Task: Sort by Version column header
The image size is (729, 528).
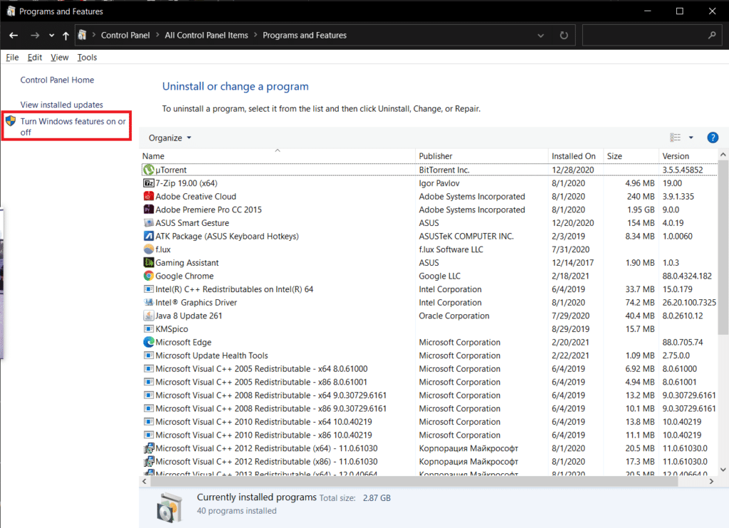Action: click(x=688, y=156)
